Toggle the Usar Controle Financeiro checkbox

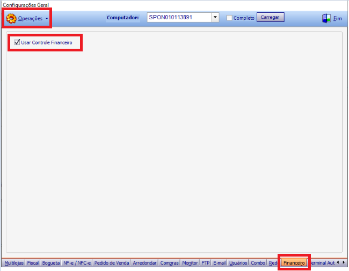tap(17, 42)
